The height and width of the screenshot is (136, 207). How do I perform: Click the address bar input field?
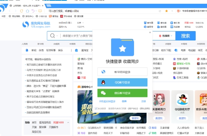[x=102, y=11]
